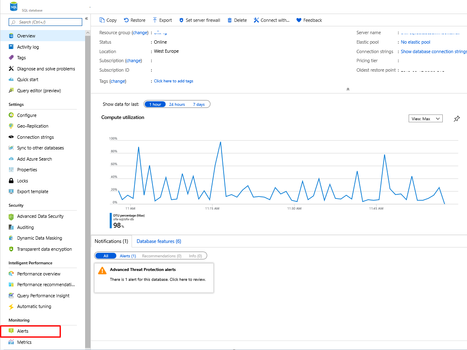Screen dimensions: 467x350
Task: Click the DTU percentage (Max) legend entry
Action: point(127,221)
